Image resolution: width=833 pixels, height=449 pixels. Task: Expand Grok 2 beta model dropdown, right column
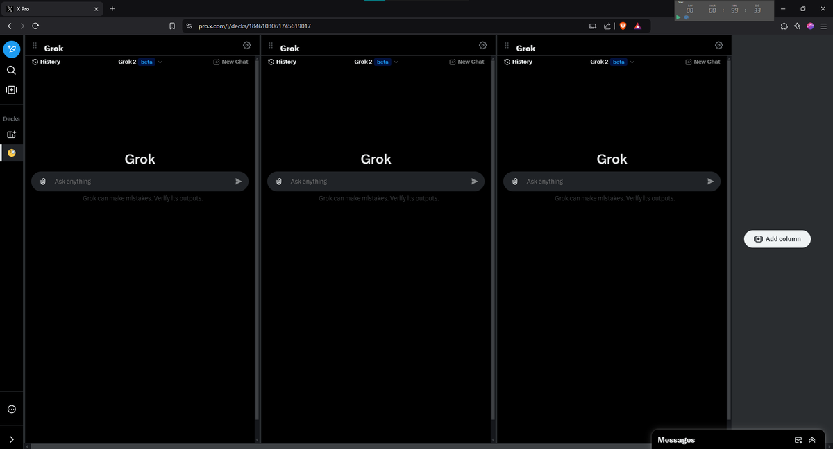click(x=612, y=62)
